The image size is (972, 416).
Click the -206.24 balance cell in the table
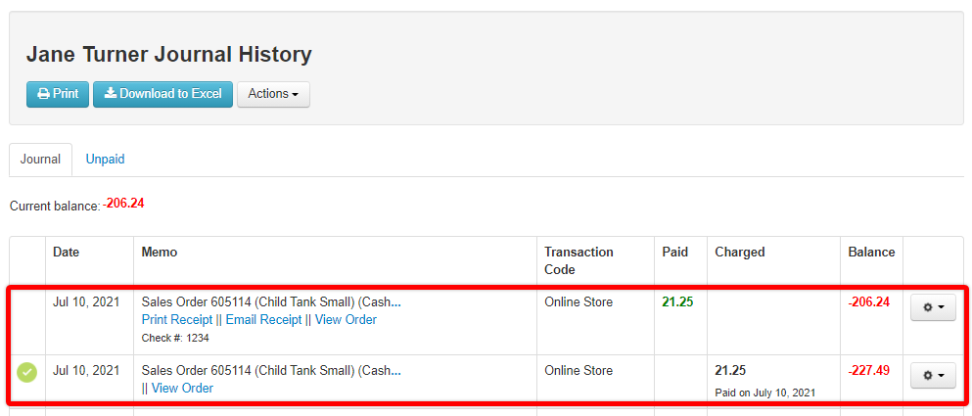coord(868,302)
